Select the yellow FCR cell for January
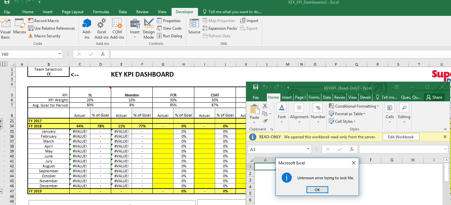The image size is (451, 205). pos(163,131)
